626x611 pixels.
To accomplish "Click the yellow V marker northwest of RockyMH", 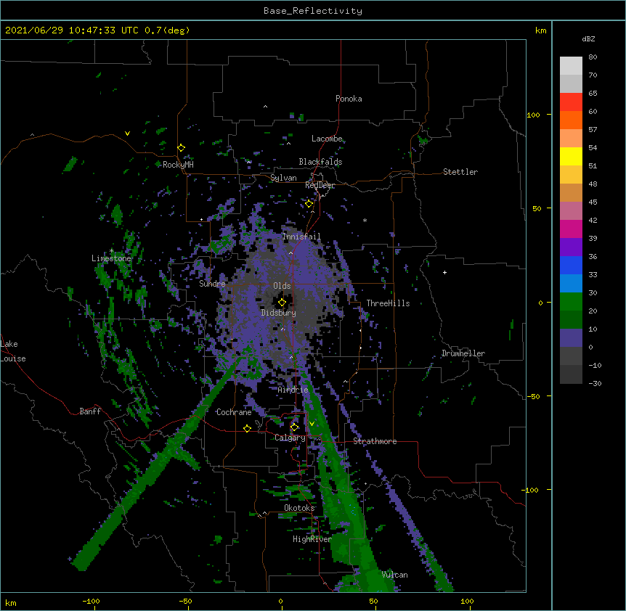I will tap(127, 134).
